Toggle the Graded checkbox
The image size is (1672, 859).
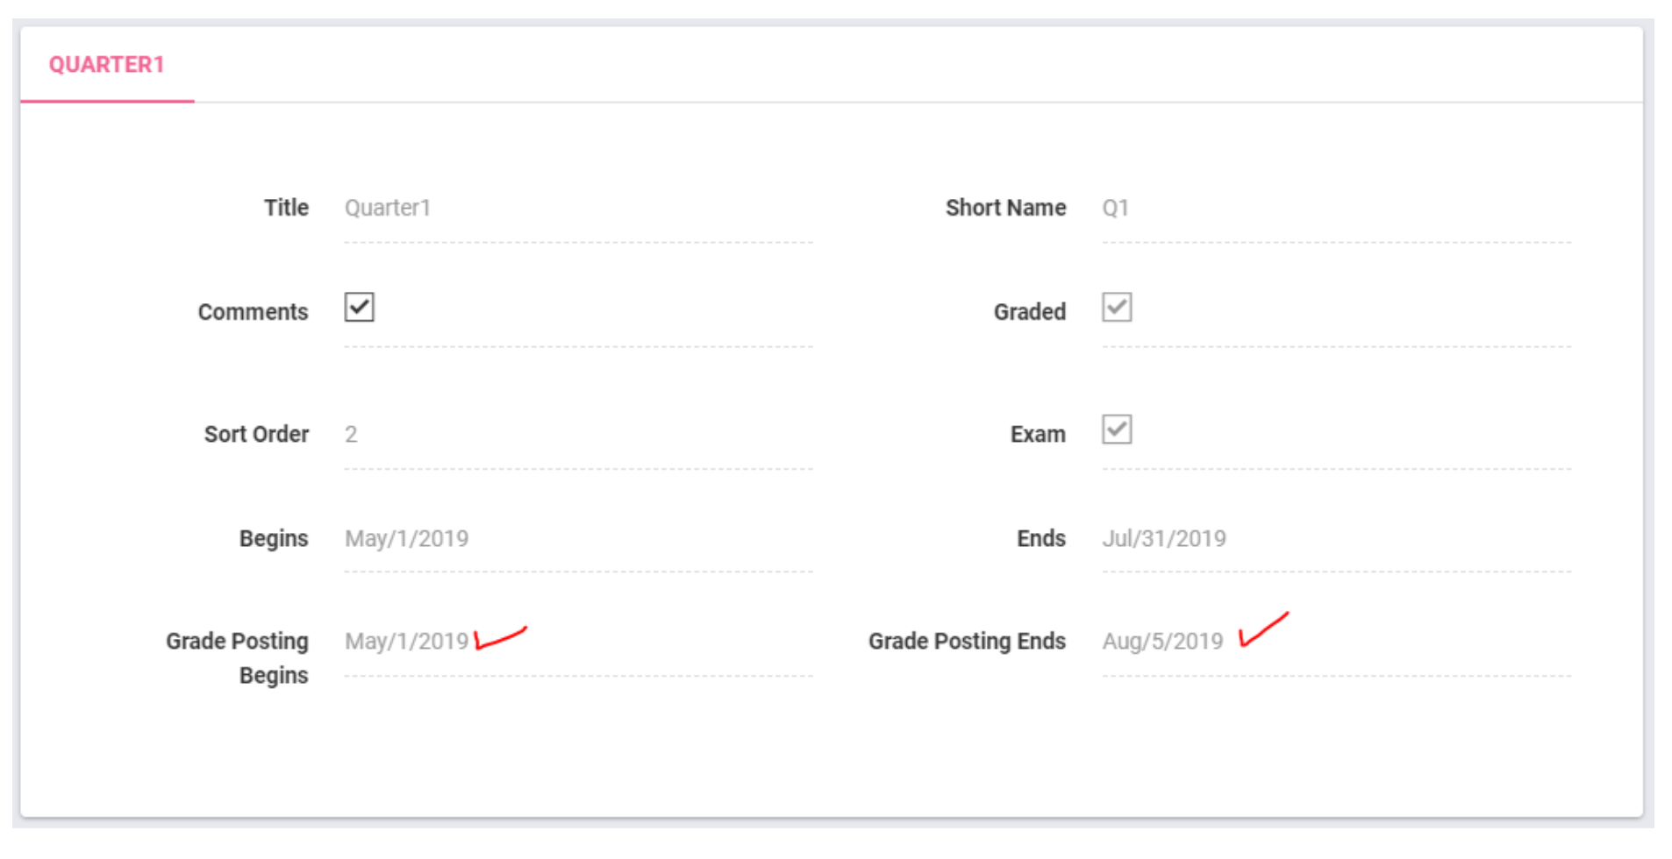[x=1116, y=308]
